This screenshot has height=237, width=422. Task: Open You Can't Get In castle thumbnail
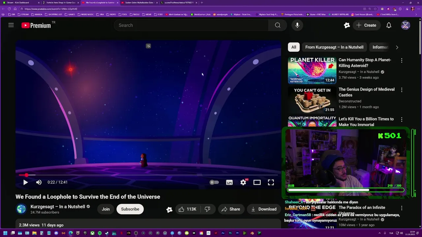click(312, 100)
